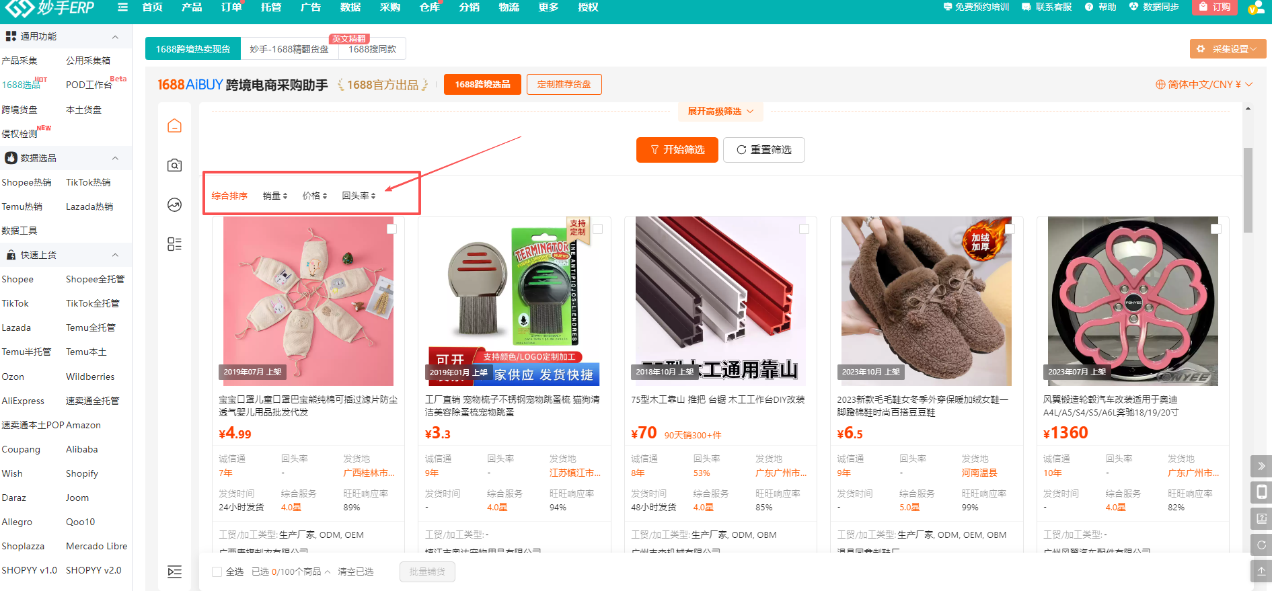Image resolution: width=1272 pixels, height=591 pixels.
Task: Click the 重置筛选 button
Action: (x=764, y=150)
